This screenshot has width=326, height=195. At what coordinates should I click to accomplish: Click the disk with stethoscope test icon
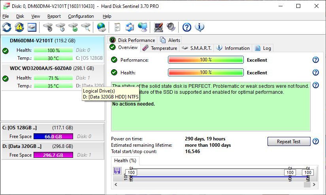pyautogui.click(x=48, y=27)
